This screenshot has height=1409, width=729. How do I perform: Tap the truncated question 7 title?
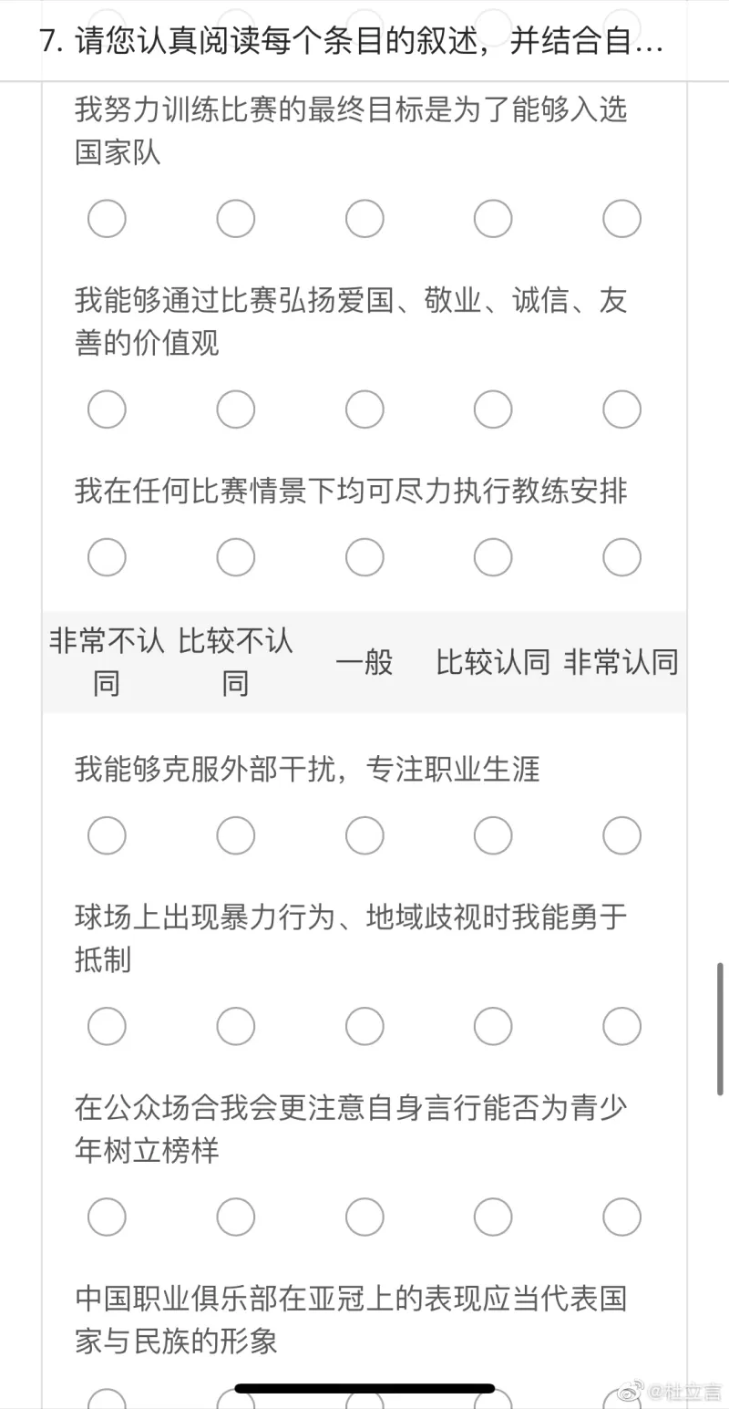click(x=352, y=42)
